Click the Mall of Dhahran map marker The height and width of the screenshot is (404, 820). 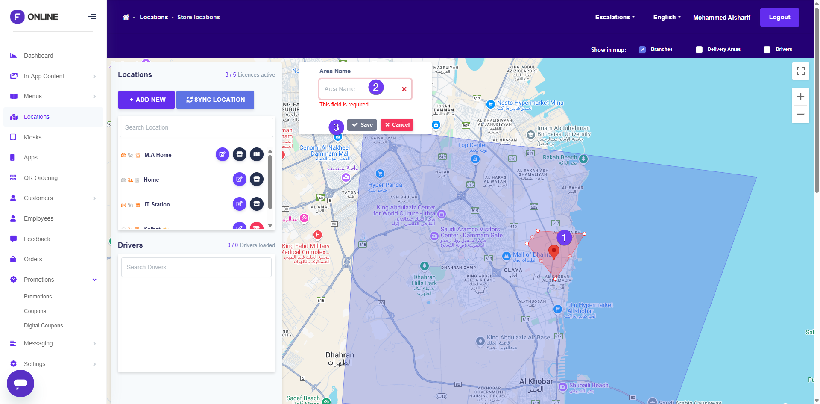click(x=507, y=256)
